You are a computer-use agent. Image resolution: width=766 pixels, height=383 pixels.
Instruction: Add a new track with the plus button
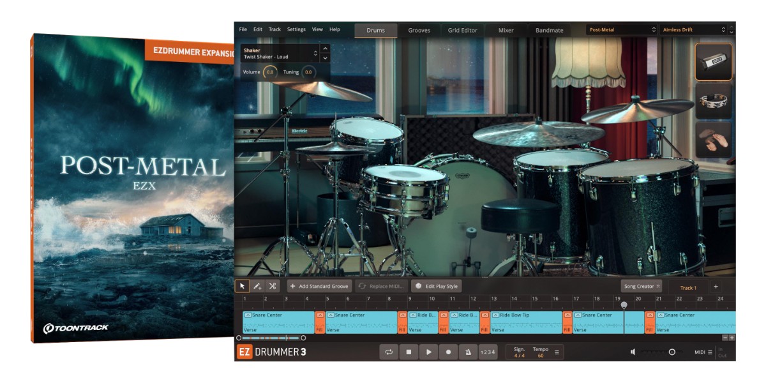[716, 287]
